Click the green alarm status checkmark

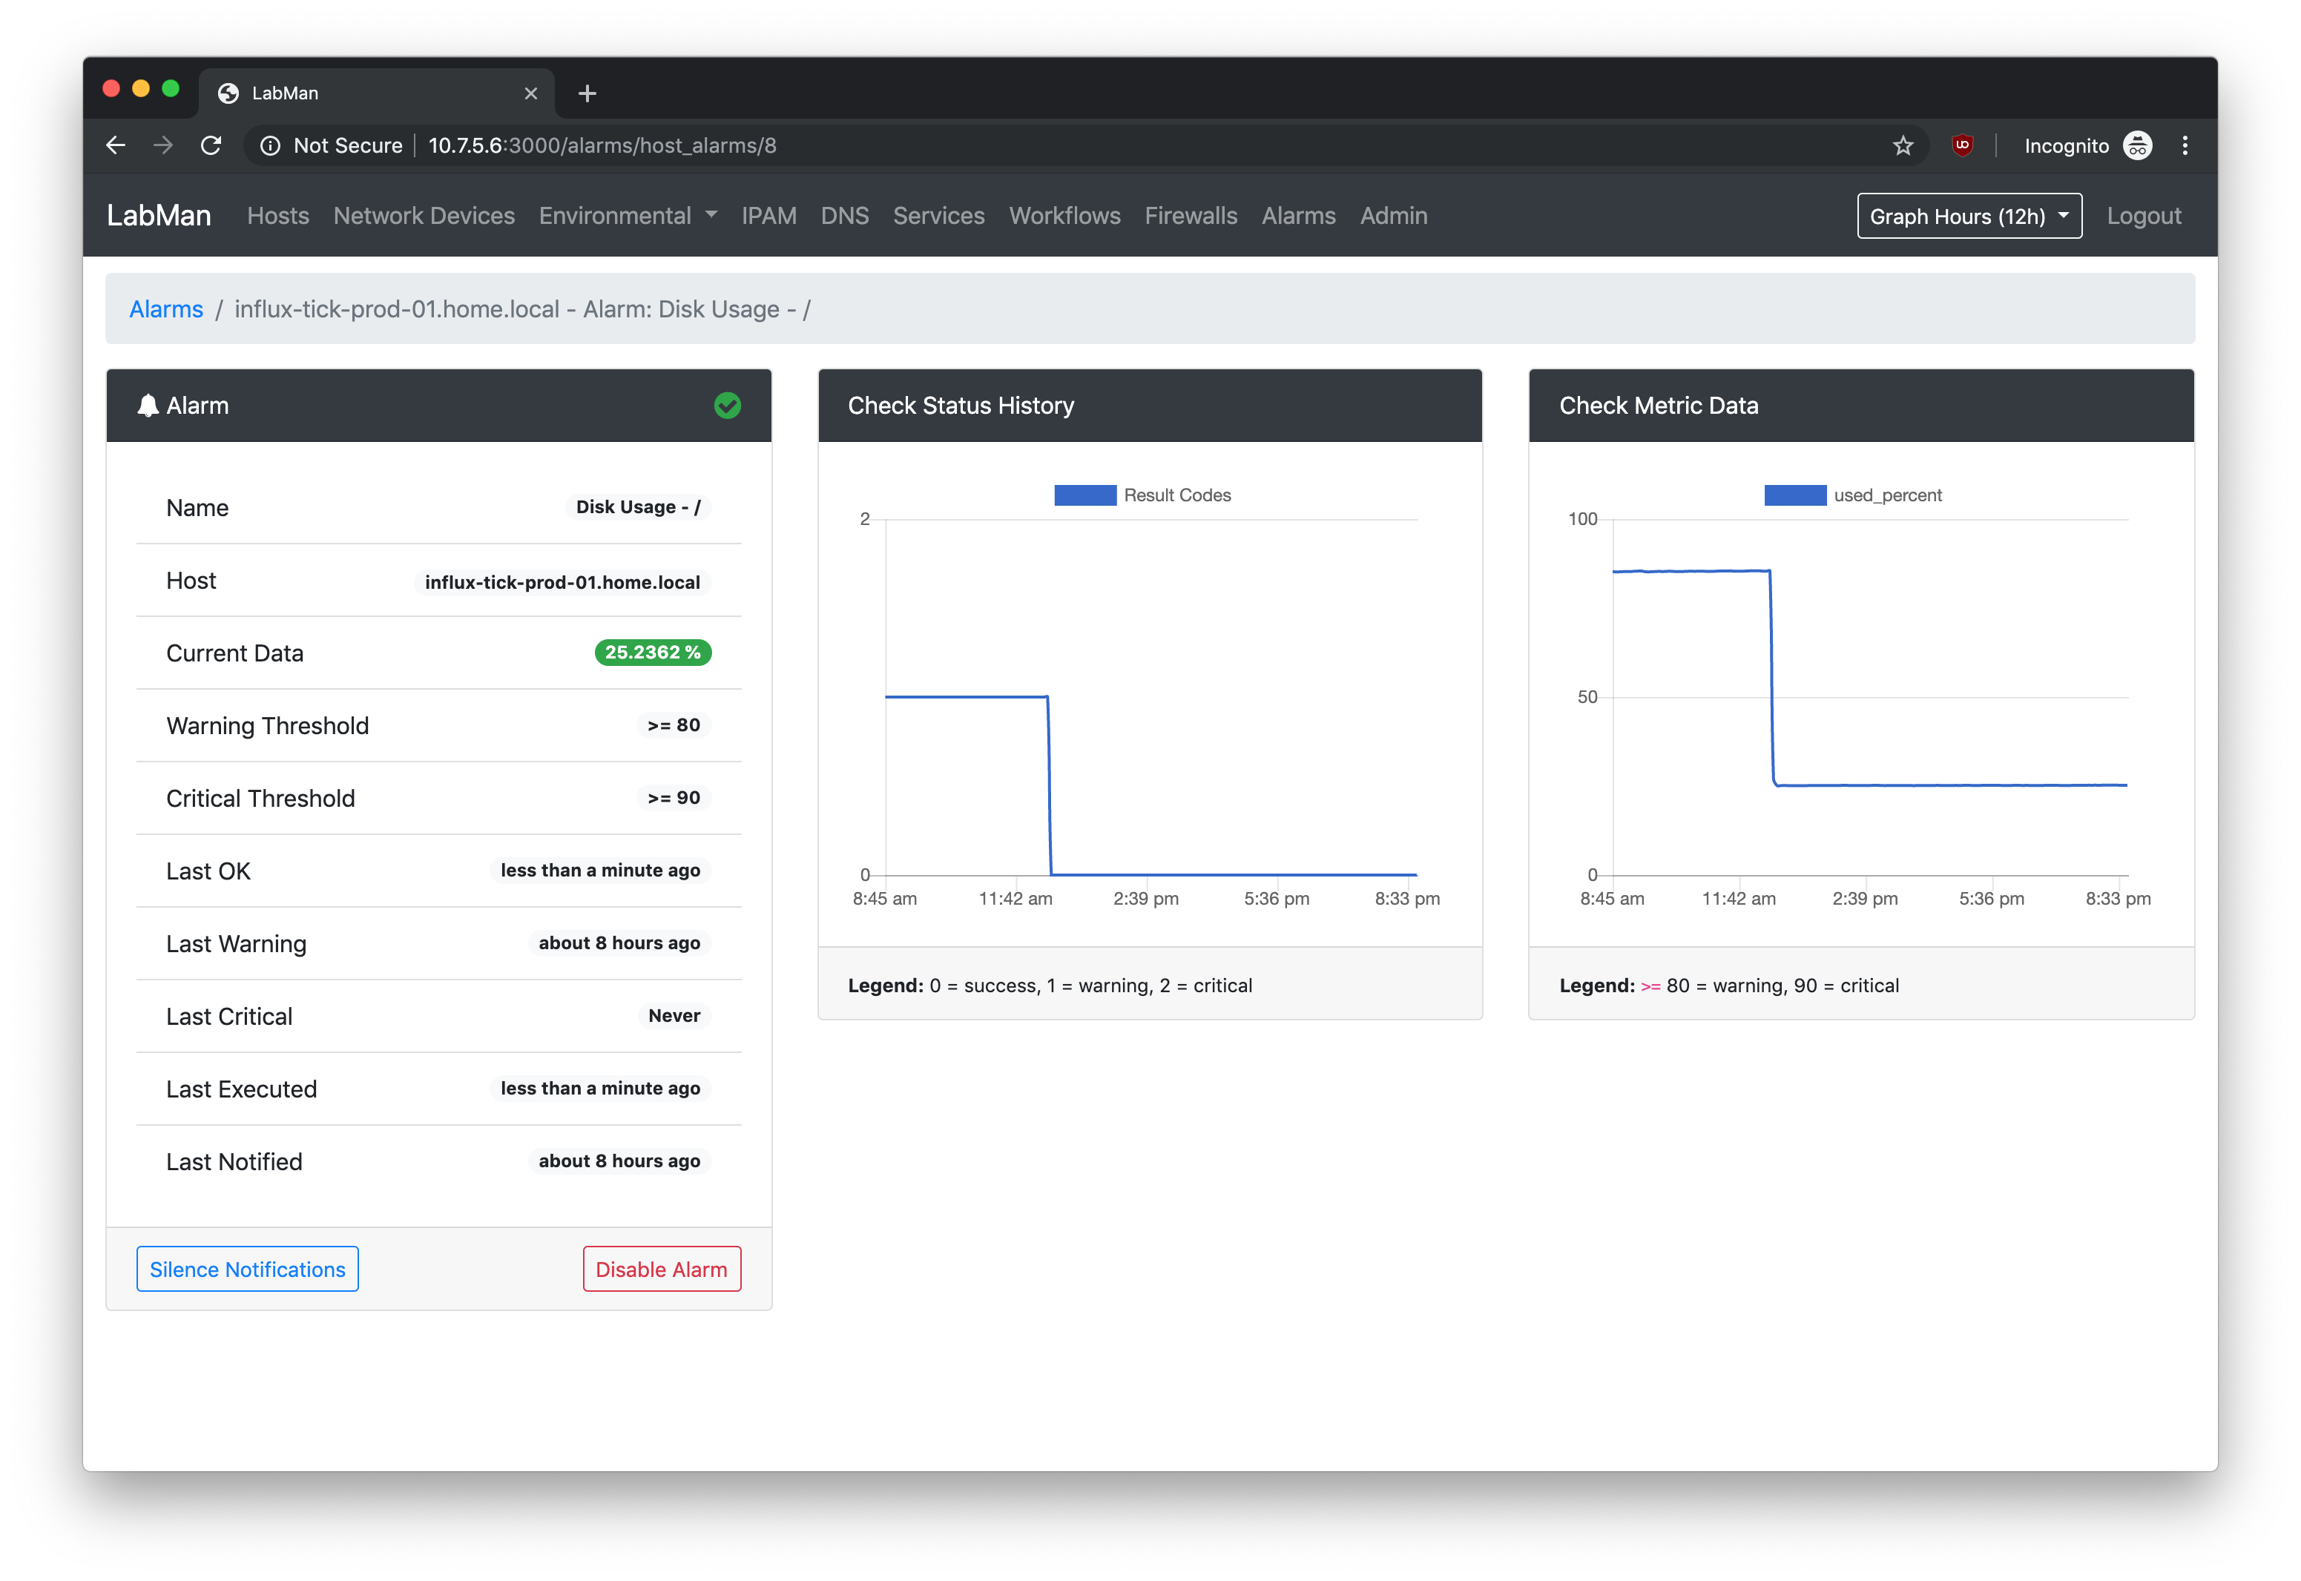(x=728, y=405)
